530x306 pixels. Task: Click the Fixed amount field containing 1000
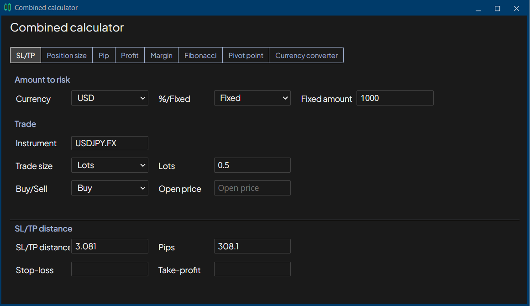[395, 98]
